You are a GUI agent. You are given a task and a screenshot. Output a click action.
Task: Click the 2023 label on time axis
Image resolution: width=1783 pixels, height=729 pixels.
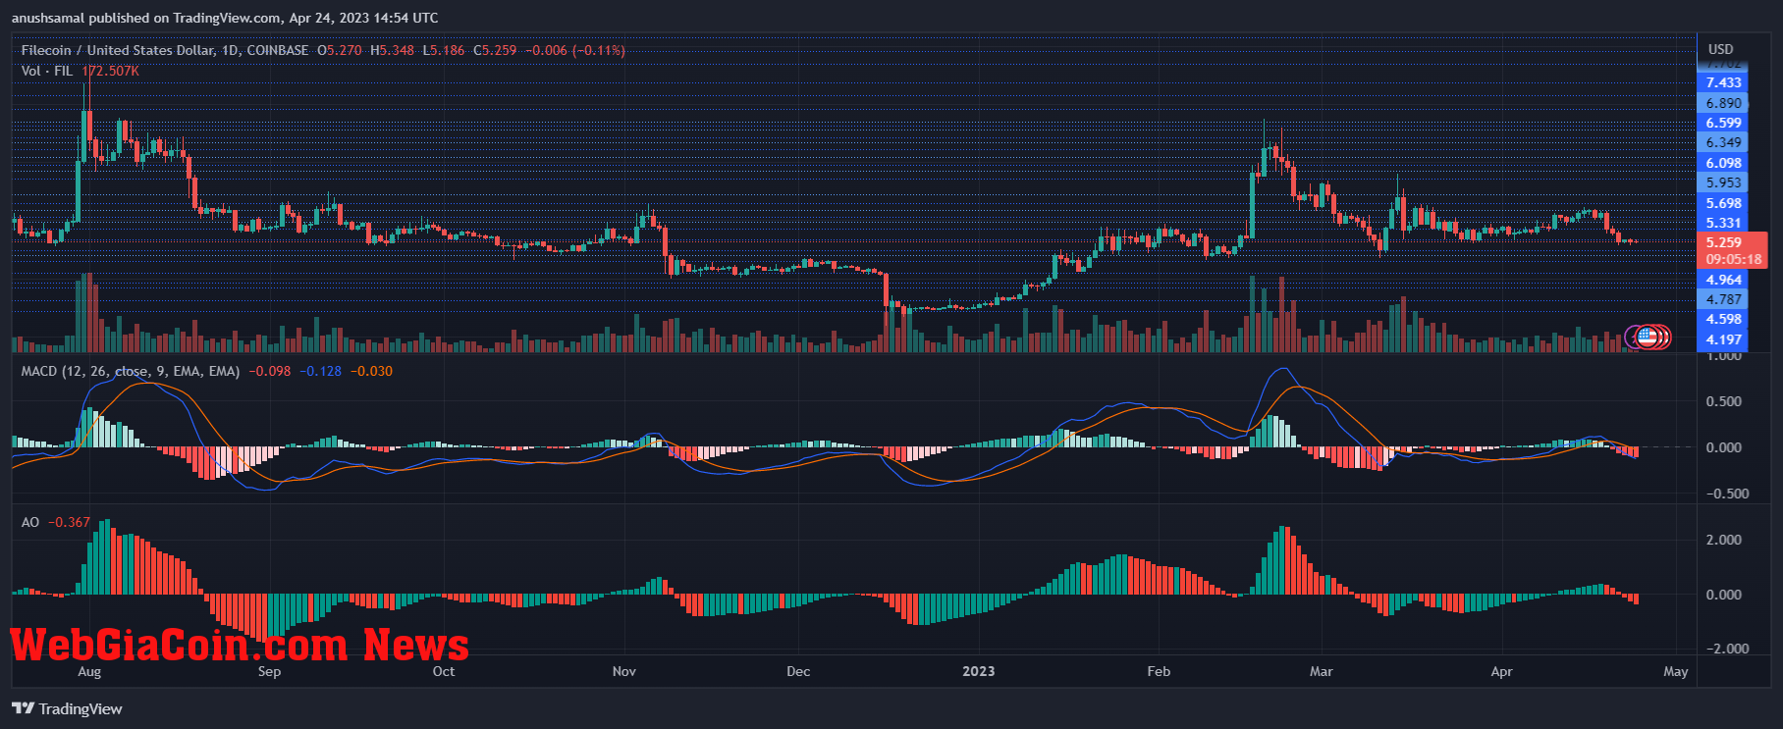point(978,671)
